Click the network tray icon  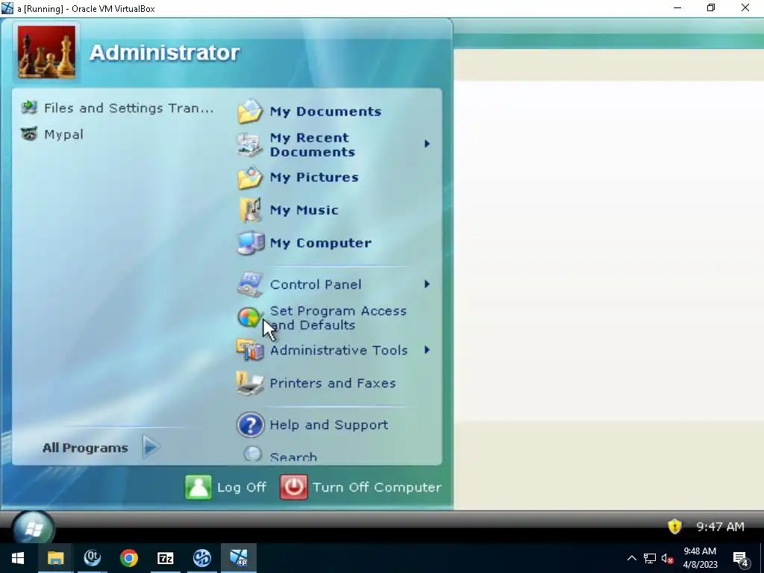650,558
